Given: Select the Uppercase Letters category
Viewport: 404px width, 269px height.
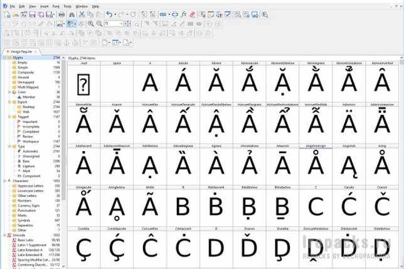Looking at the screenshot, I should (x=30, y=186).
